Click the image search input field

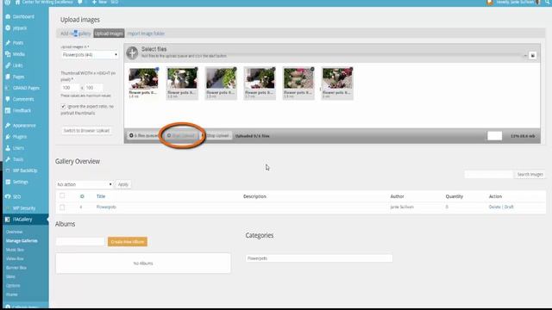489,174
